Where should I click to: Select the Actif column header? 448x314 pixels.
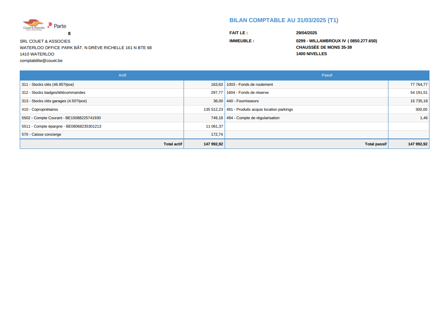click(x=122, y=75)
